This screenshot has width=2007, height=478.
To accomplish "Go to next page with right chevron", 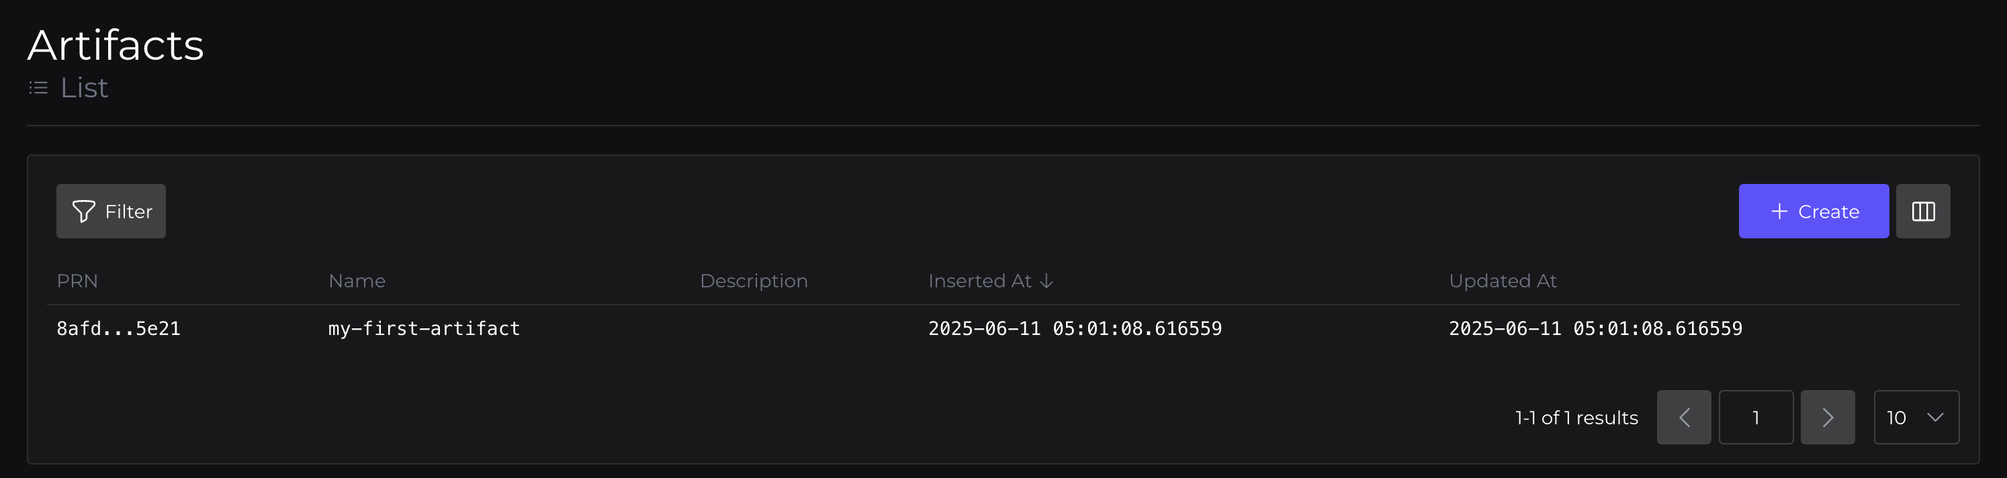I will pos(1826,418).
